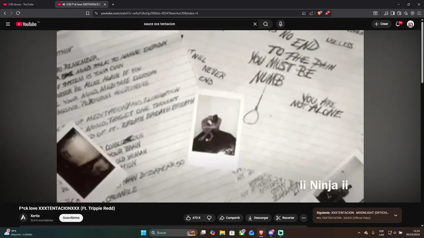The width and height of the screenshot is (424, 238).
Task: View site information in address bar
Action: click(x=96, y=13)
